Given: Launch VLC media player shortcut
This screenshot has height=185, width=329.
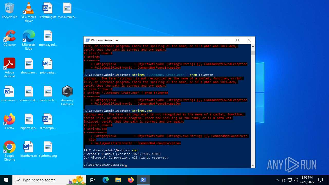Looking at the screenshot, I should 29,12.
